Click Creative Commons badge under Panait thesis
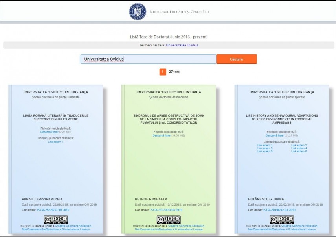 [x=55, y=220]
